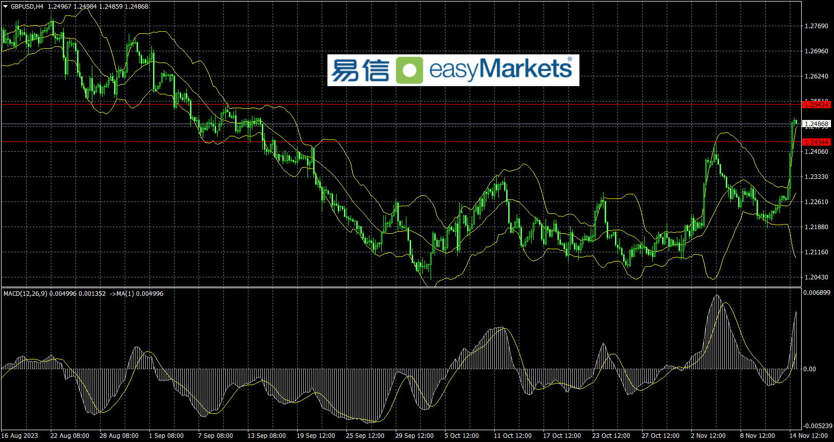Click the 1.22610 price axis label

point(817,202)
